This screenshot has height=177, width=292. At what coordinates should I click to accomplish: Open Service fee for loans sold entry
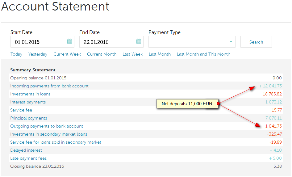(56, 142)
